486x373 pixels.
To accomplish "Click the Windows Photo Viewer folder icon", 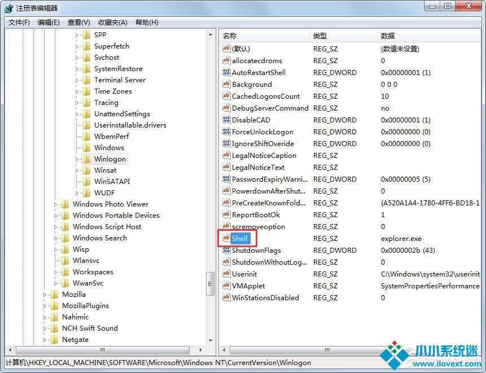I will (65, 204).
